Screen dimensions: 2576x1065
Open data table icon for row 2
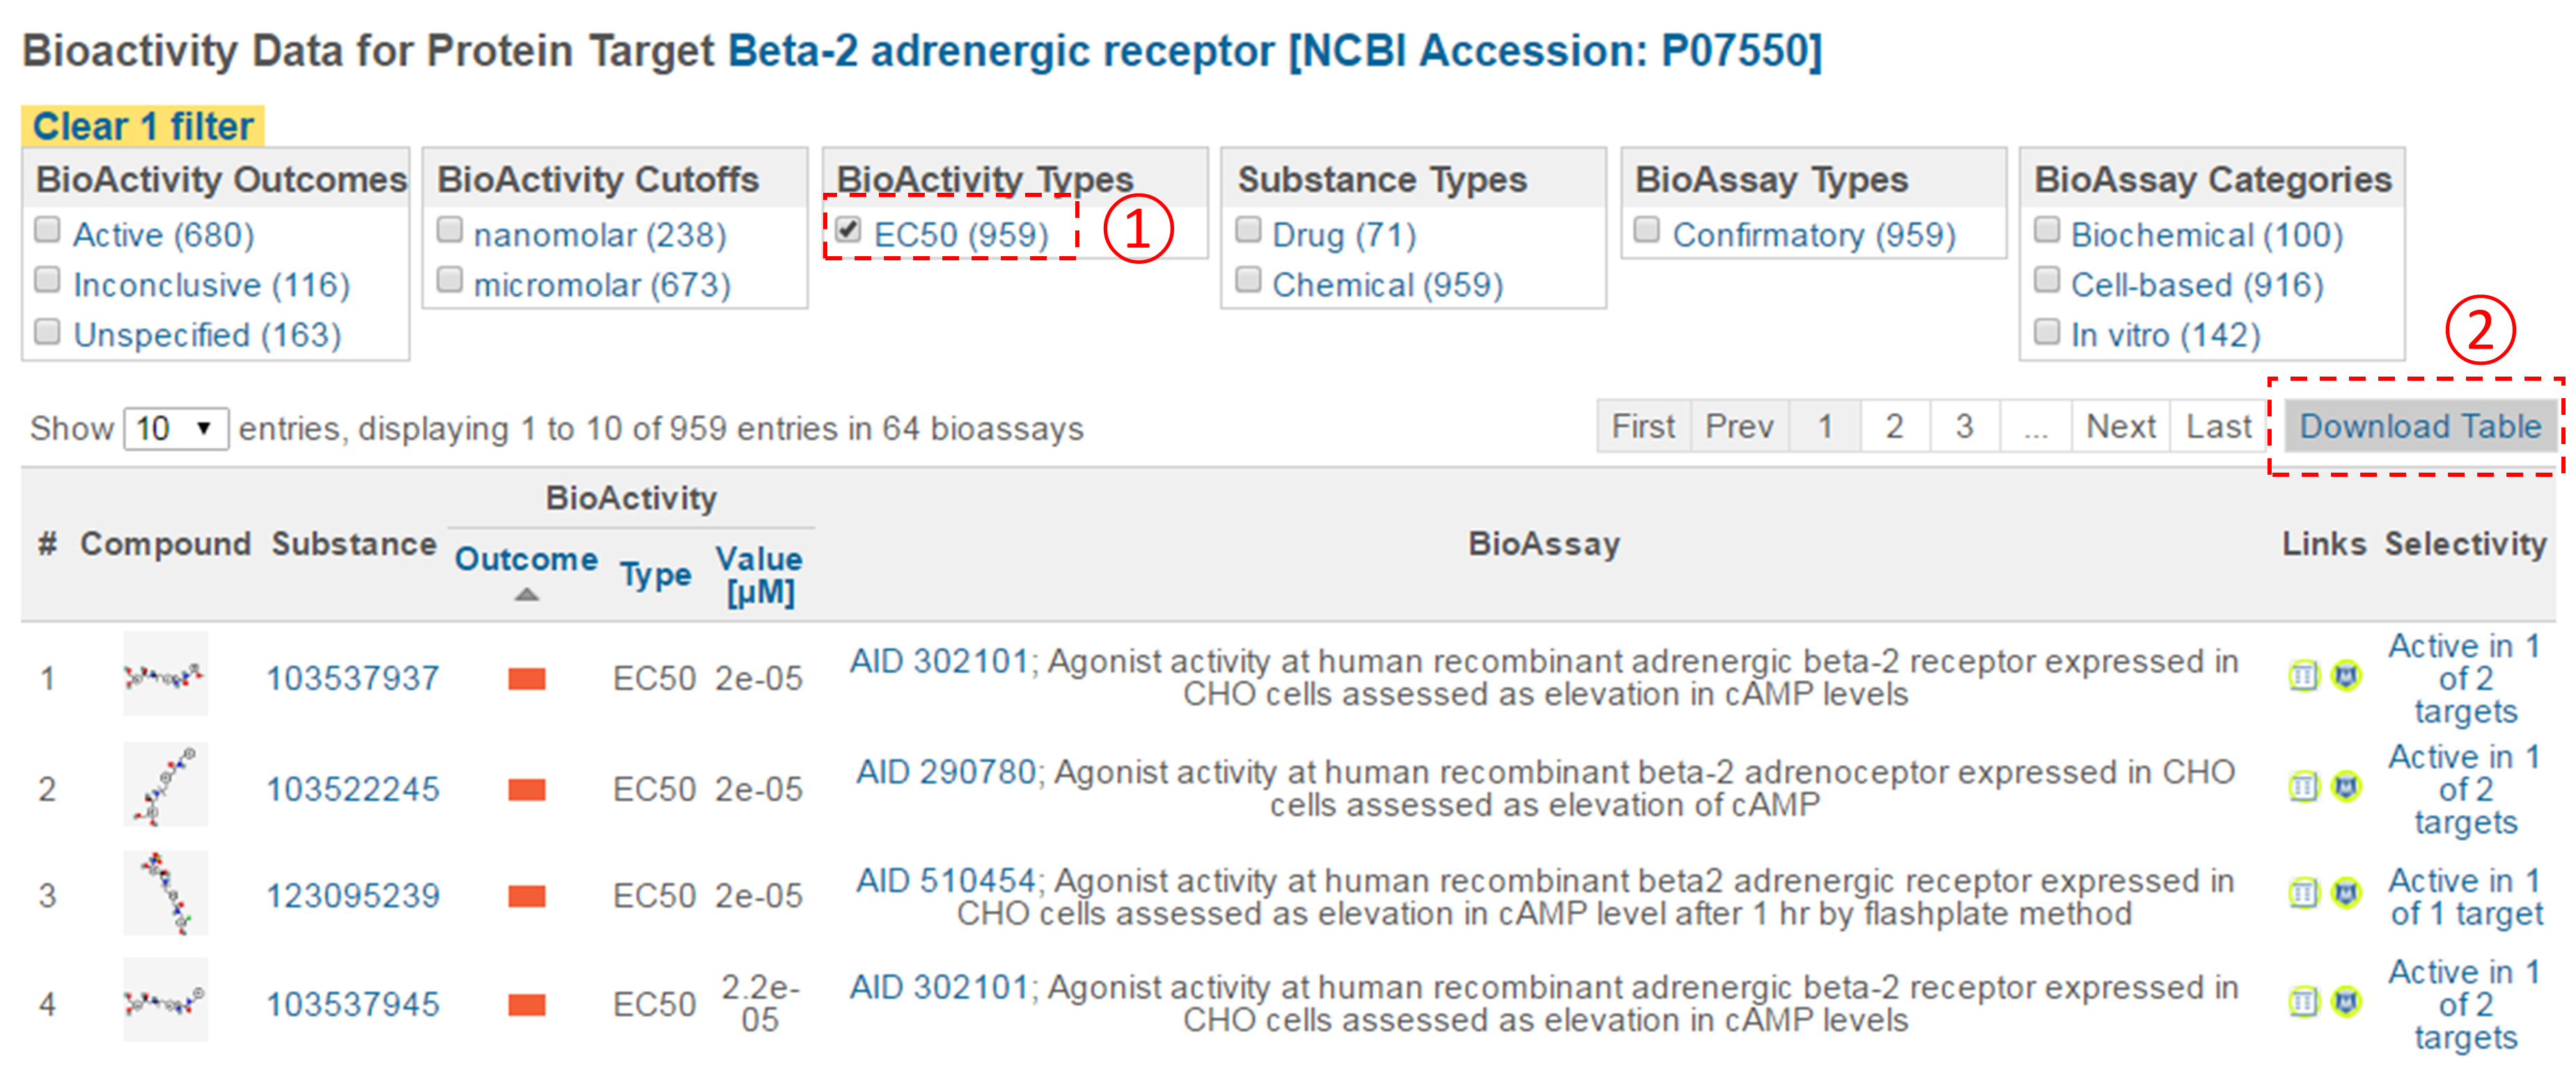pos(2303,787)
